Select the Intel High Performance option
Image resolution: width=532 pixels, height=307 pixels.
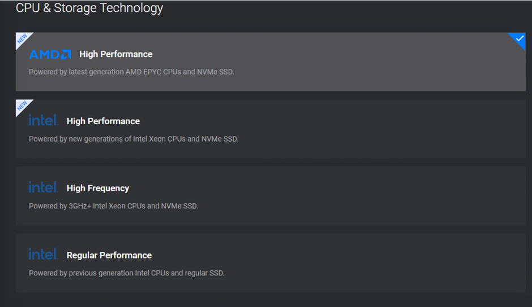(271, 129)
